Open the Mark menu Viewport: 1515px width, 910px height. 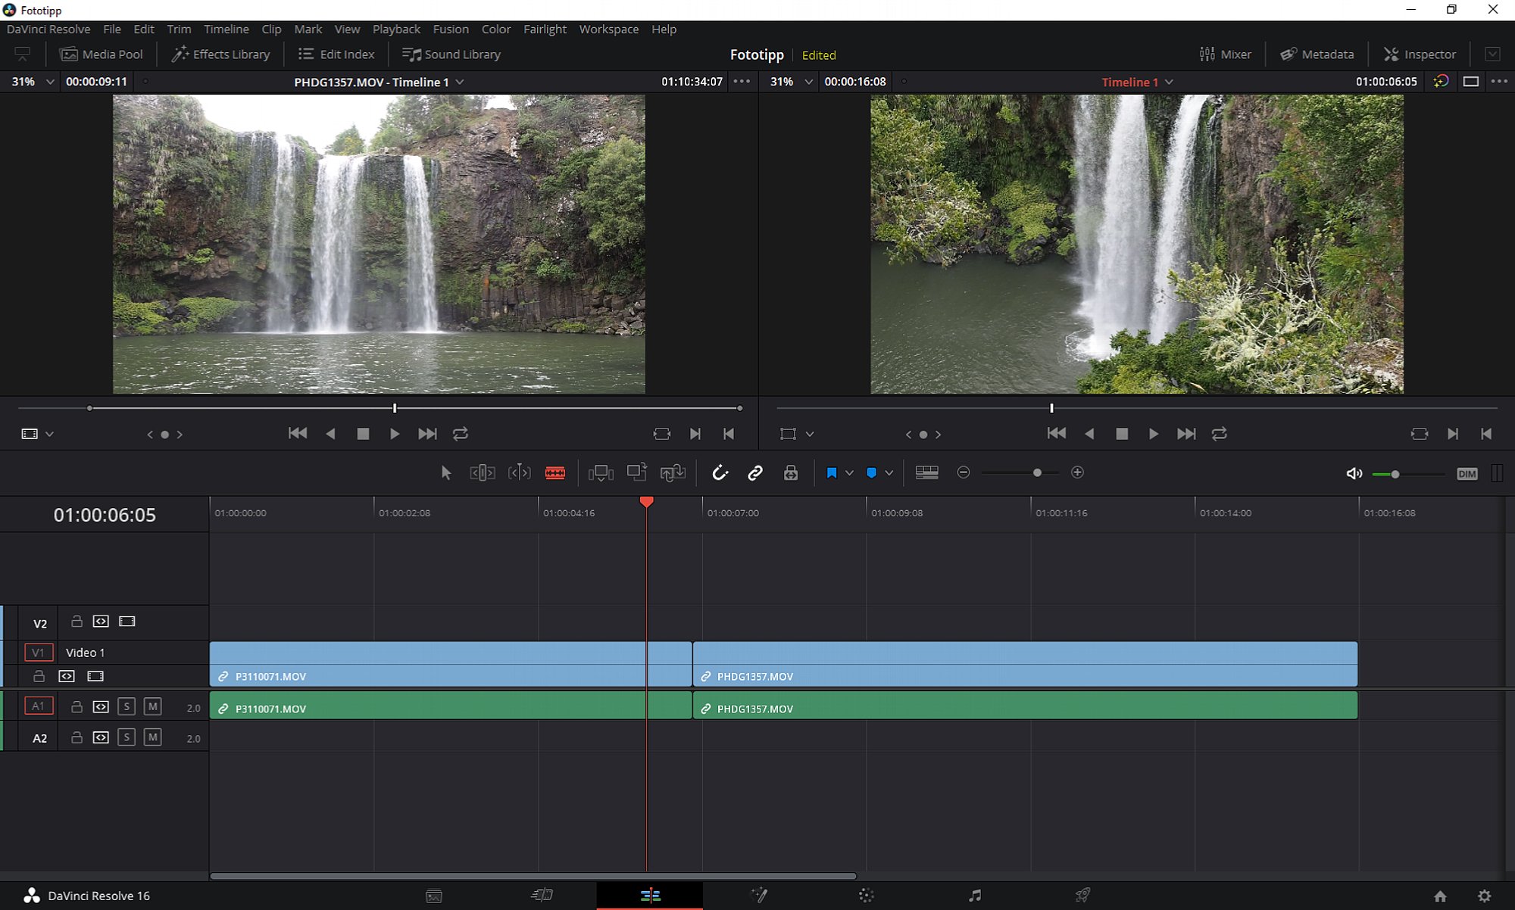coord(308,29)
